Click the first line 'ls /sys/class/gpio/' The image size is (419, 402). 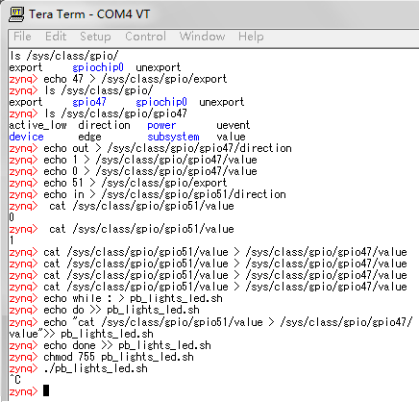pos(63,56)
